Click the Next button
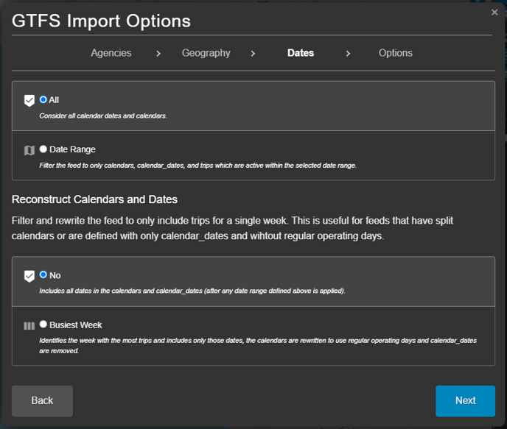 click(465, 401)
